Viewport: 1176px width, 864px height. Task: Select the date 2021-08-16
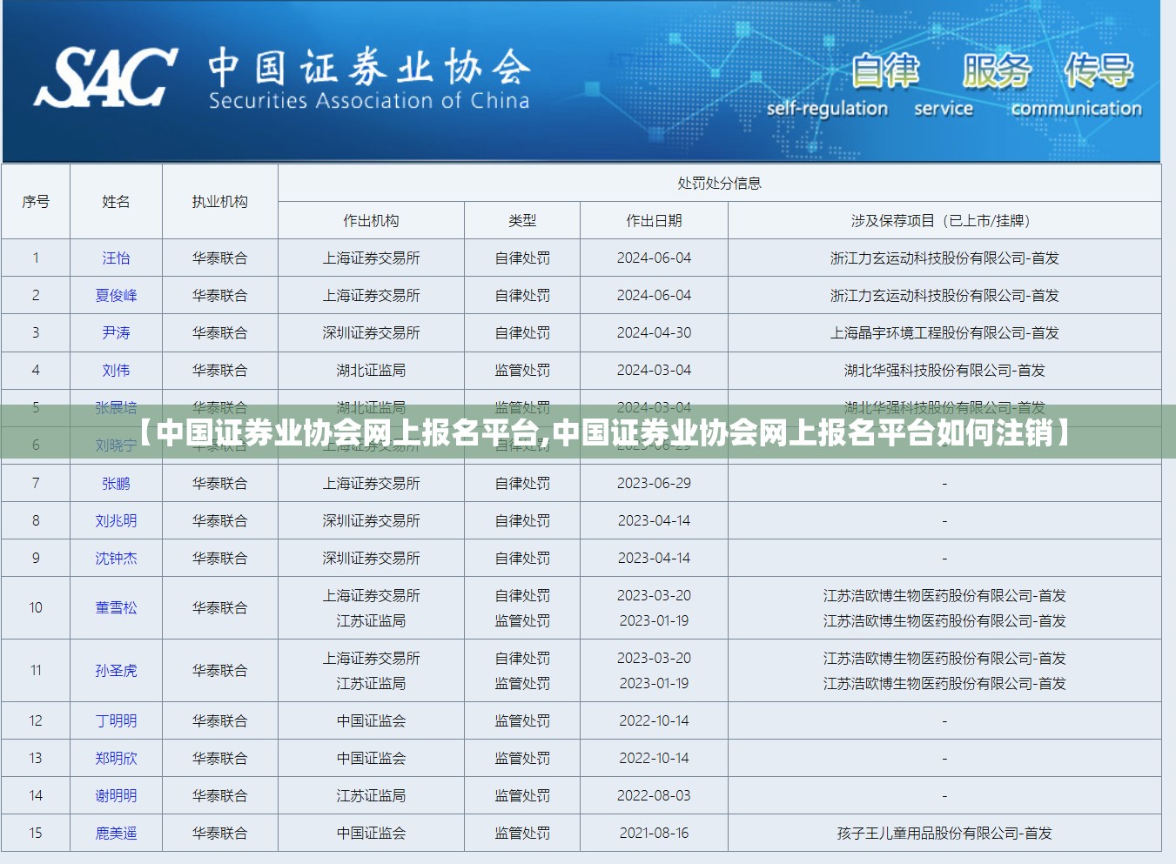(x=654, y=833)
